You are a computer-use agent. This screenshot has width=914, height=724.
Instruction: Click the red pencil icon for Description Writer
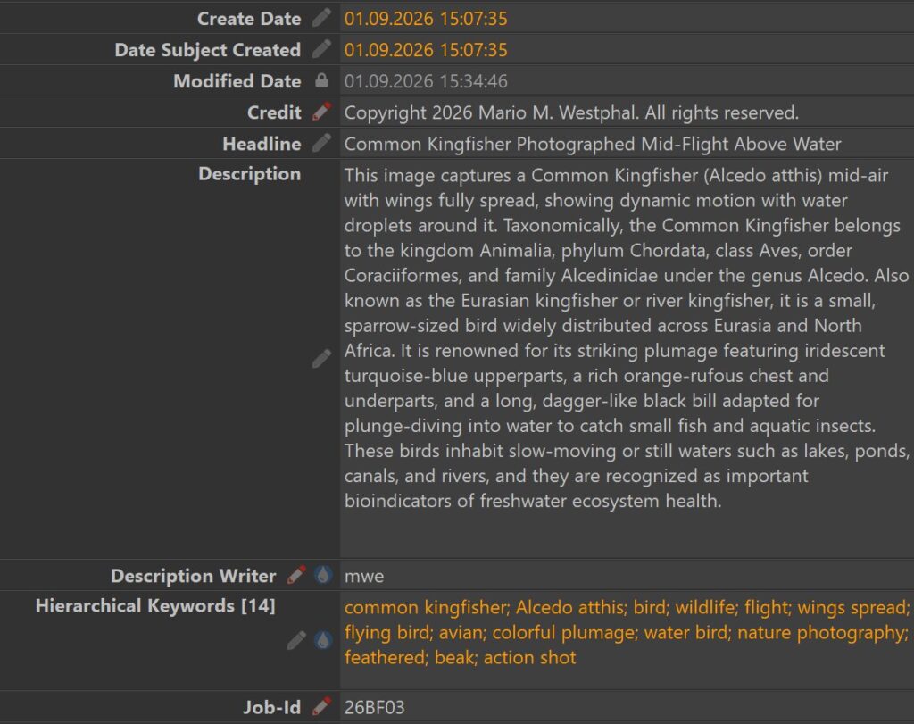pos(296,575)
